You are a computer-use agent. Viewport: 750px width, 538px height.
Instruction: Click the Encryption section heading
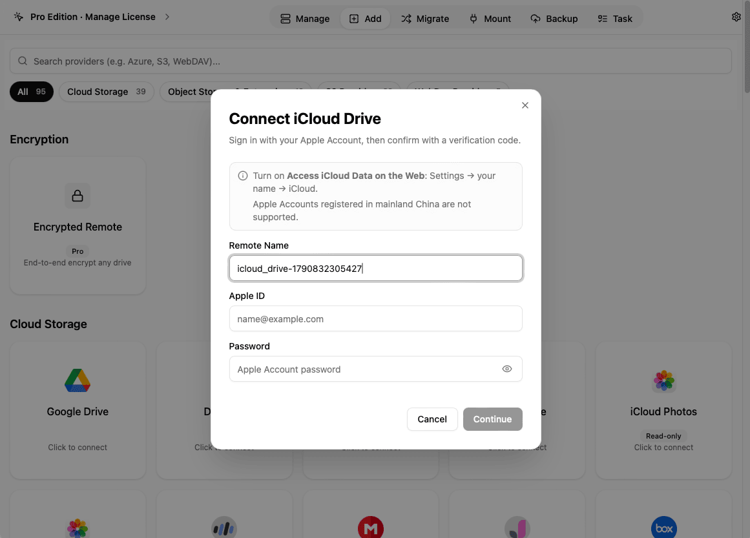pyautogui.click(x=39, y=139)
